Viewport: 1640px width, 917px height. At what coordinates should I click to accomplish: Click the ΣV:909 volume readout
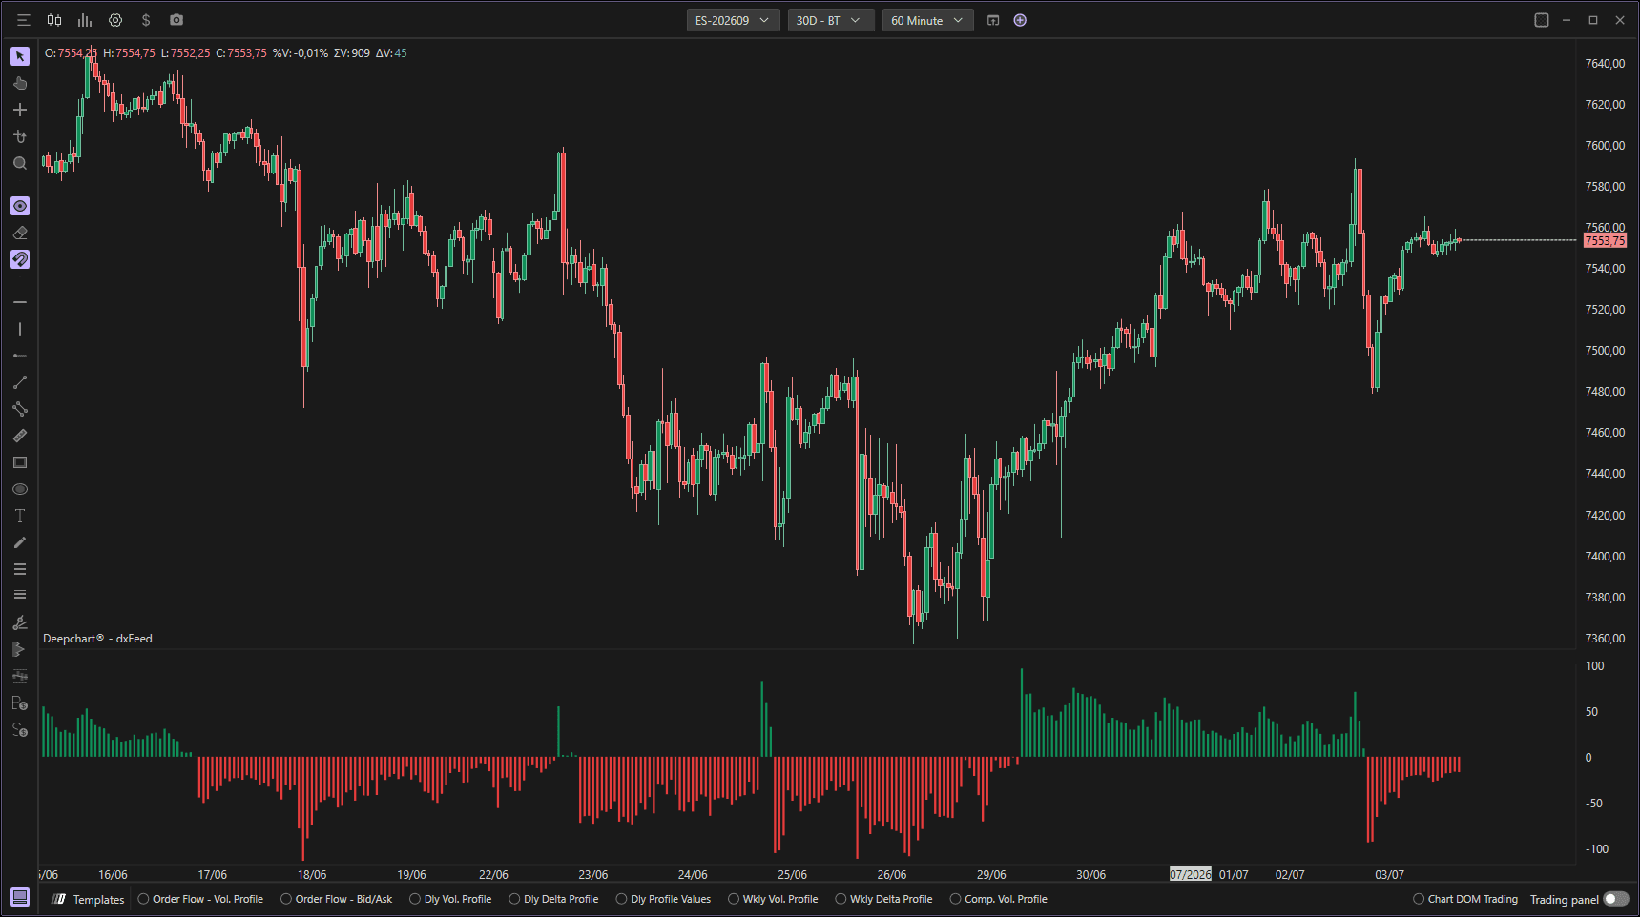352,53
